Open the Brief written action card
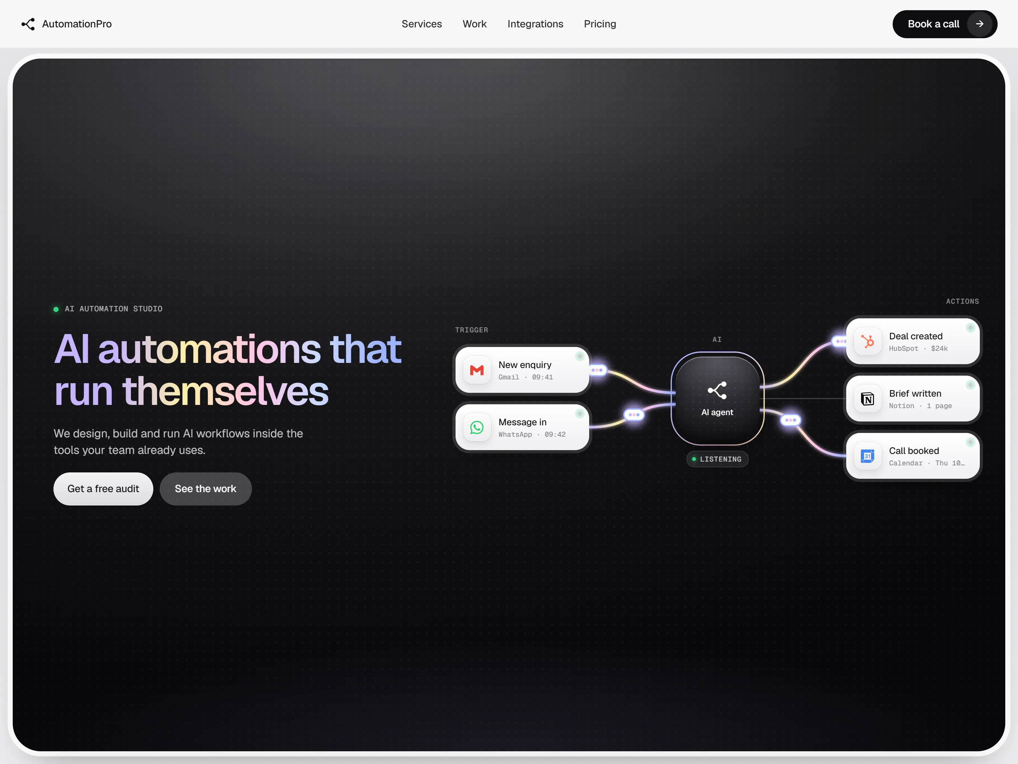Image resolution: width=1018 pixels, height=764 pixels. [913, 399]
